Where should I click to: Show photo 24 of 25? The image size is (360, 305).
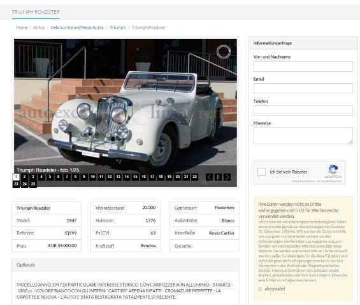(25, 184)
